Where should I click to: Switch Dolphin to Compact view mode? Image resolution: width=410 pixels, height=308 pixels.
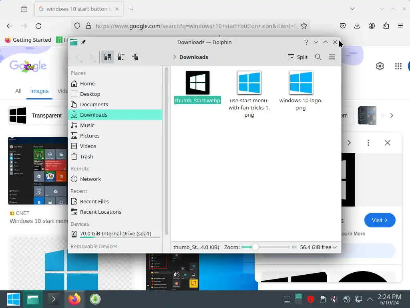click(x=121, y=57)
